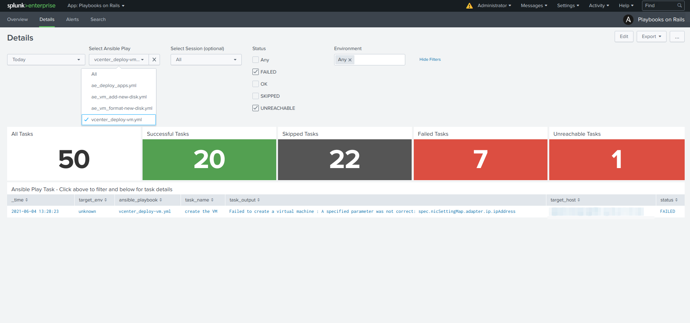Sort by target_env column
The height and width of the screenshot is (323, 690).
coord(93,200)
